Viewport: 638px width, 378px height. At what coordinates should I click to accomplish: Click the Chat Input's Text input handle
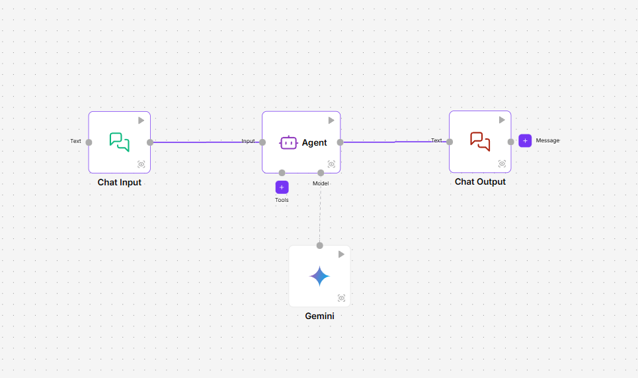pyautogui.click(x=89, y=142)
